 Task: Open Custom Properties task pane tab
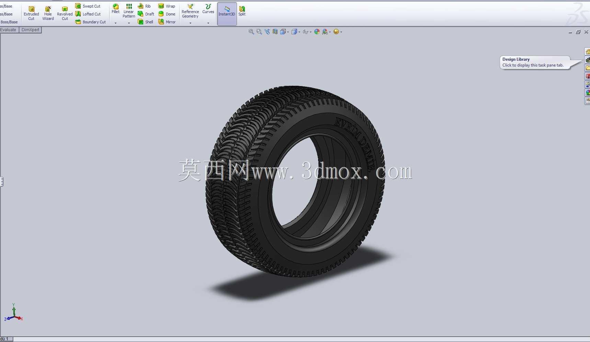point(587,101)
